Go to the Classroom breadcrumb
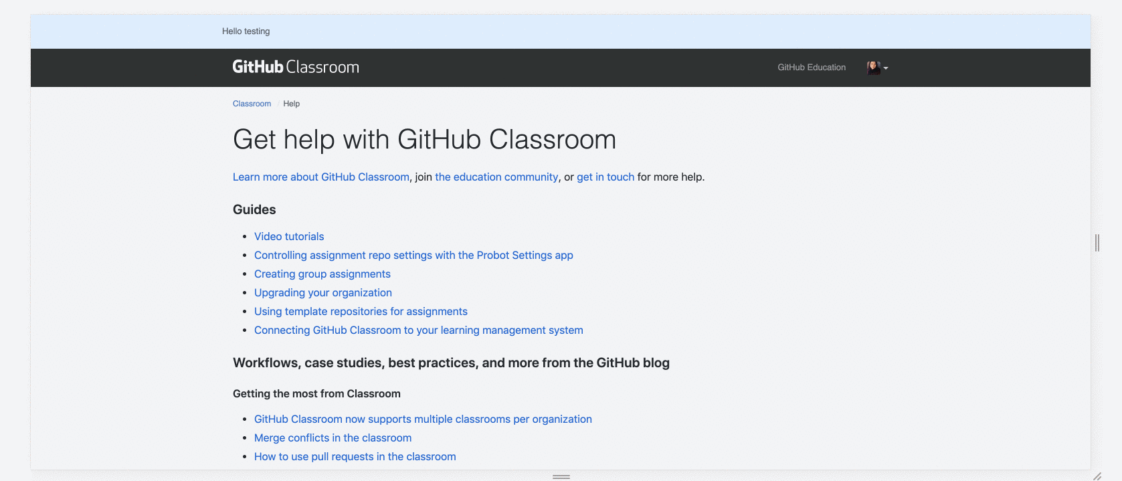 click(x=252, y=104)
